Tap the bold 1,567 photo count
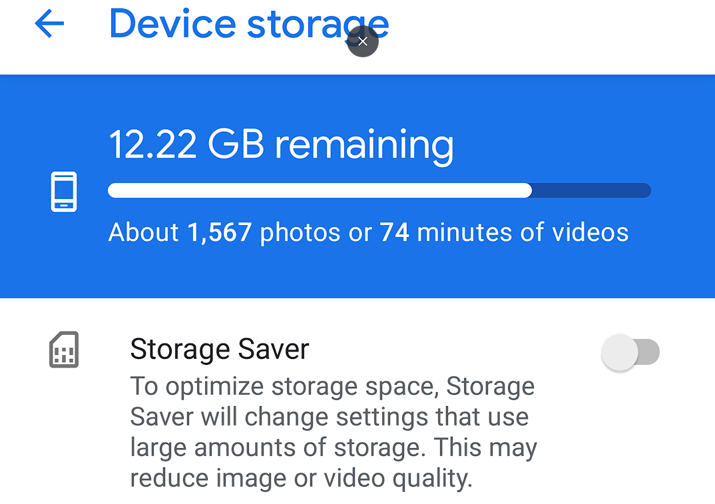The image size is (715, 504). (220, 232)
